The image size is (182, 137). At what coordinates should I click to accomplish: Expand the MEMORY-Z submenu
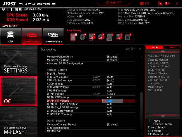coord(54,131)
